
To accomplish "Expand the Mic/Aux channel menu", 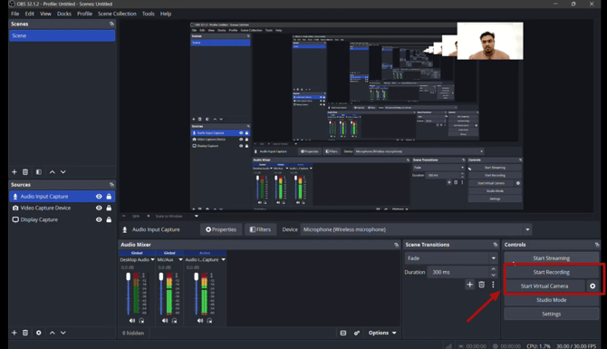I will pos(180,260).
